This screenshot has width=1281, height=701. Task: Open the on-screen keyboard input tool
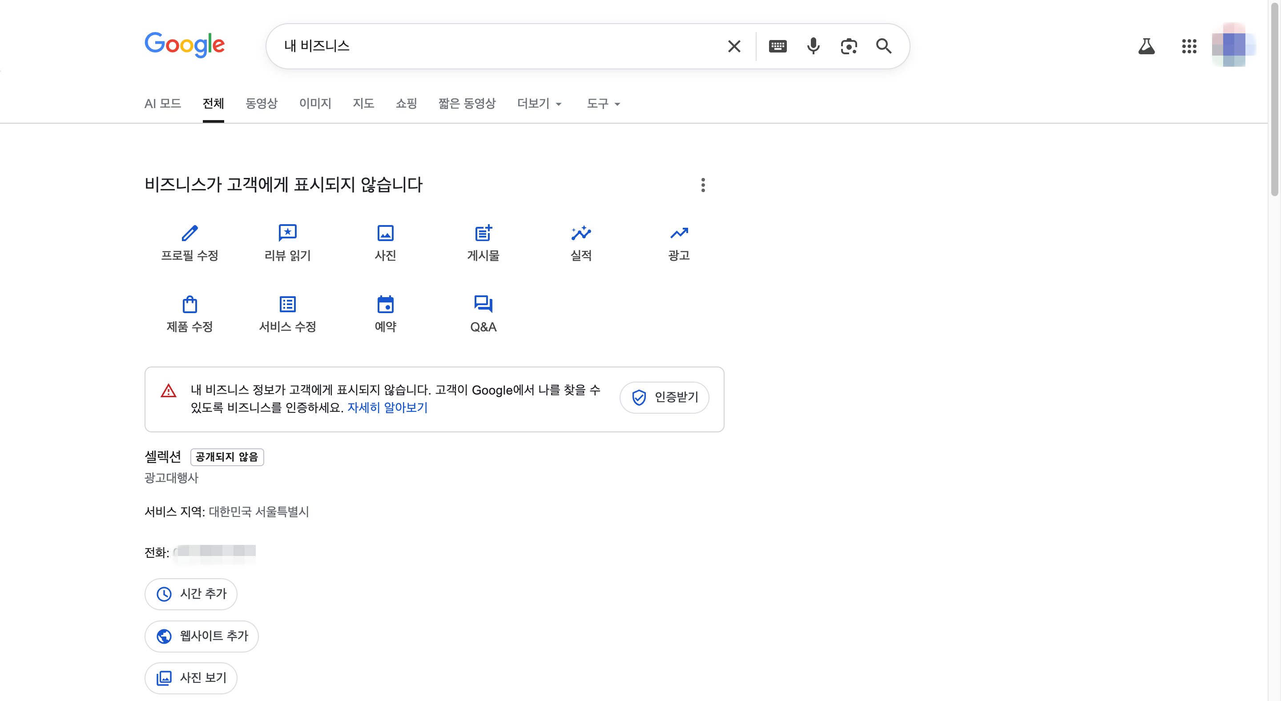click(777, 46)
